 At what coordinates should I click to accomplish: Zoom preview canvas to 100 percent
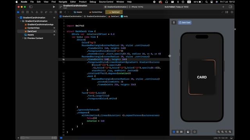tap(222, 132)
